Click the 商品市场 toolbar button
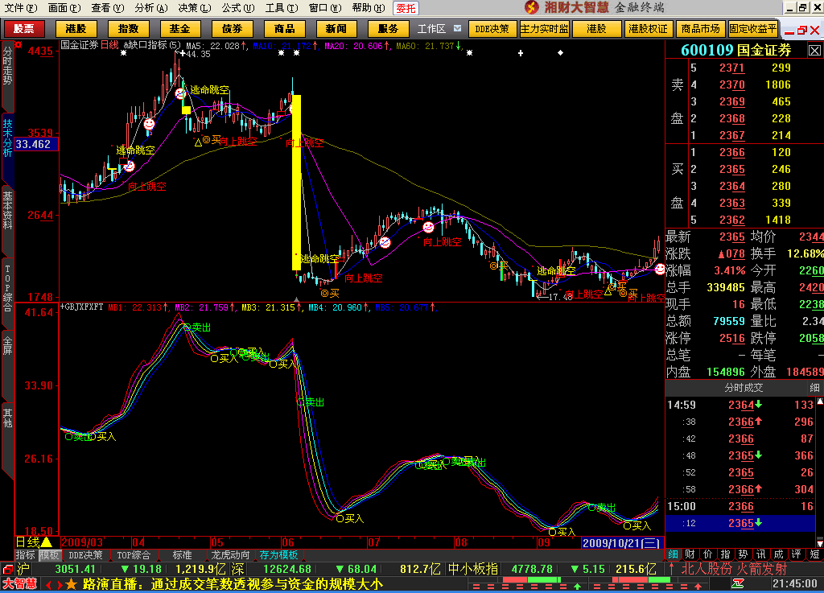This screenshot has height=593, width=824. [x=700, y=29]
